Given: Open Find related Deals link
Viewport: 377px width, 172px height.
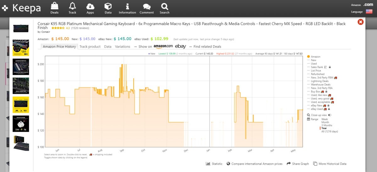Looking at the screenshot, I should 207,46.
